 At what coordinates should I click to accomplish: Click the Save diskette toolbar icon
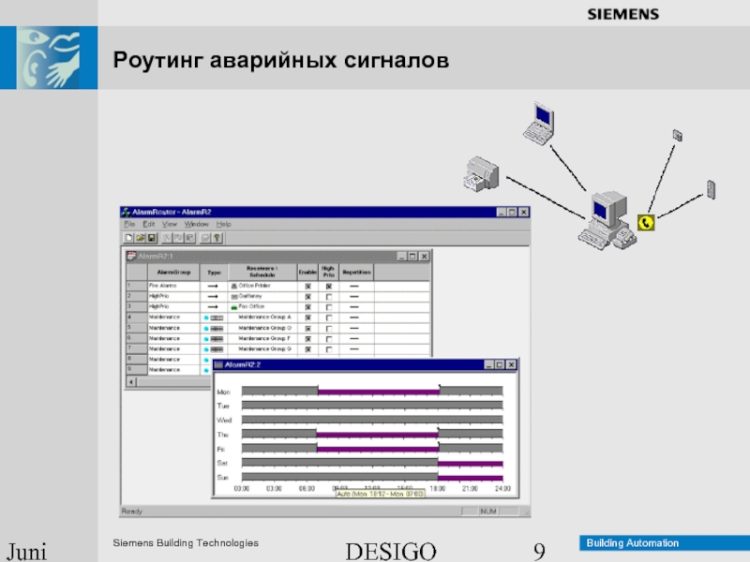[152, 238]
